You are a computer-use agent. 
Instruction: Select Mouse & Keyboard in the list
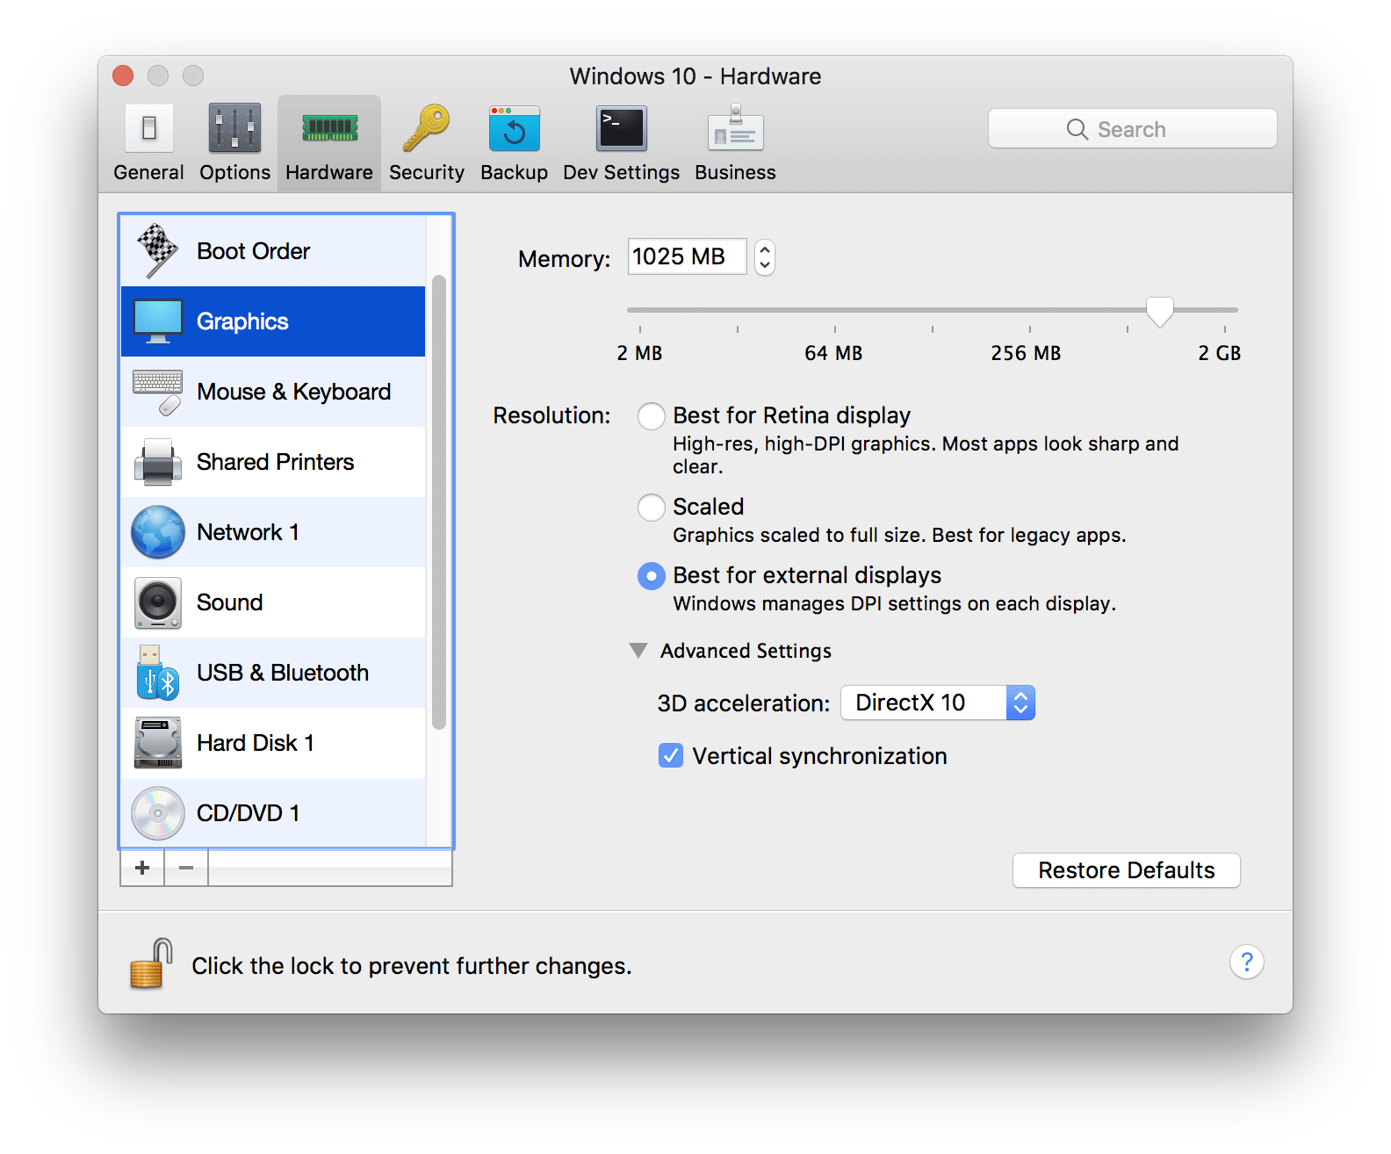click(x=273, y=392)
